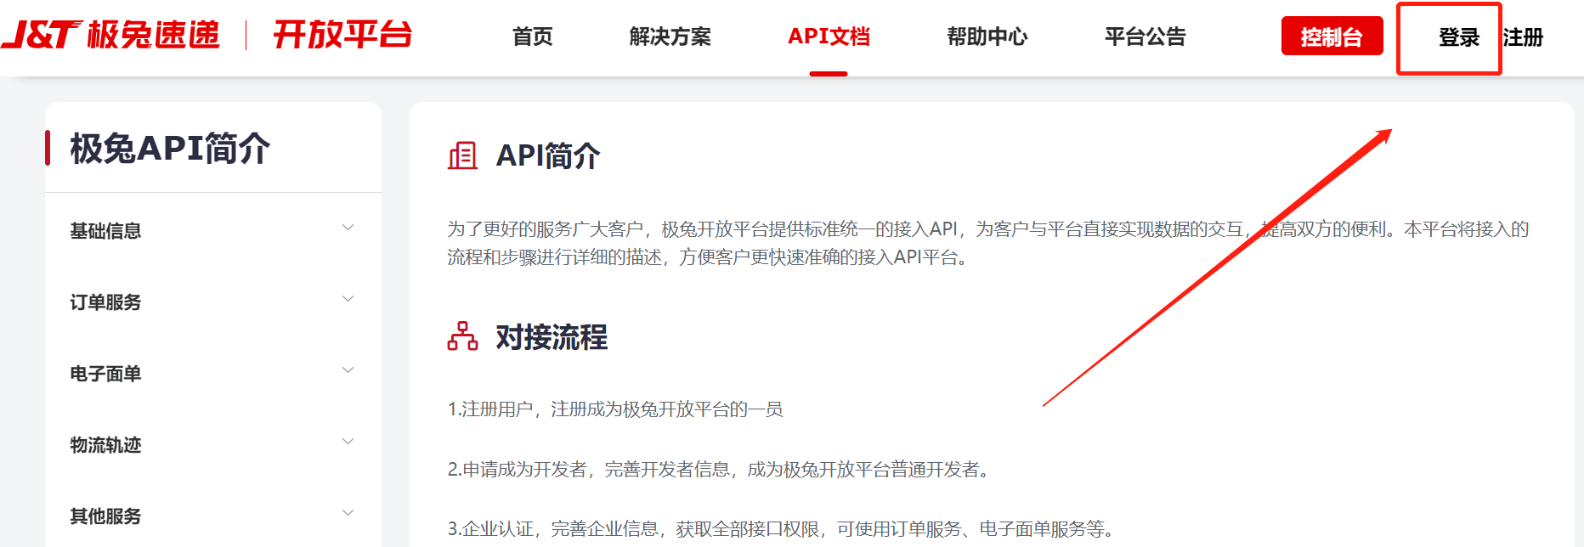Click the text '1.注册用户，注册成为极兔开放平台的一员'
The height and width of the screenshot is (547, 1584).
[615, 409]
